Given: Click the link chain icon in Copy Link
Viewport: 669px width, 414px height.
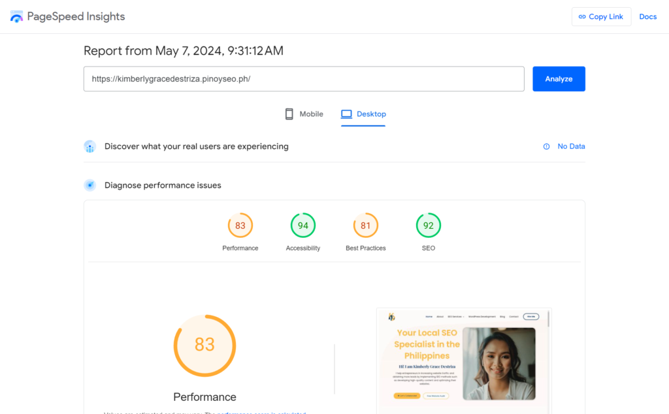Looking at the screenshot, I should click(x=582, y=16).
